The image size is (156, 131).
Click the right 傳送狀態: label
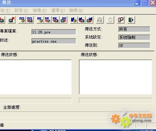click(x=90, y=55)
